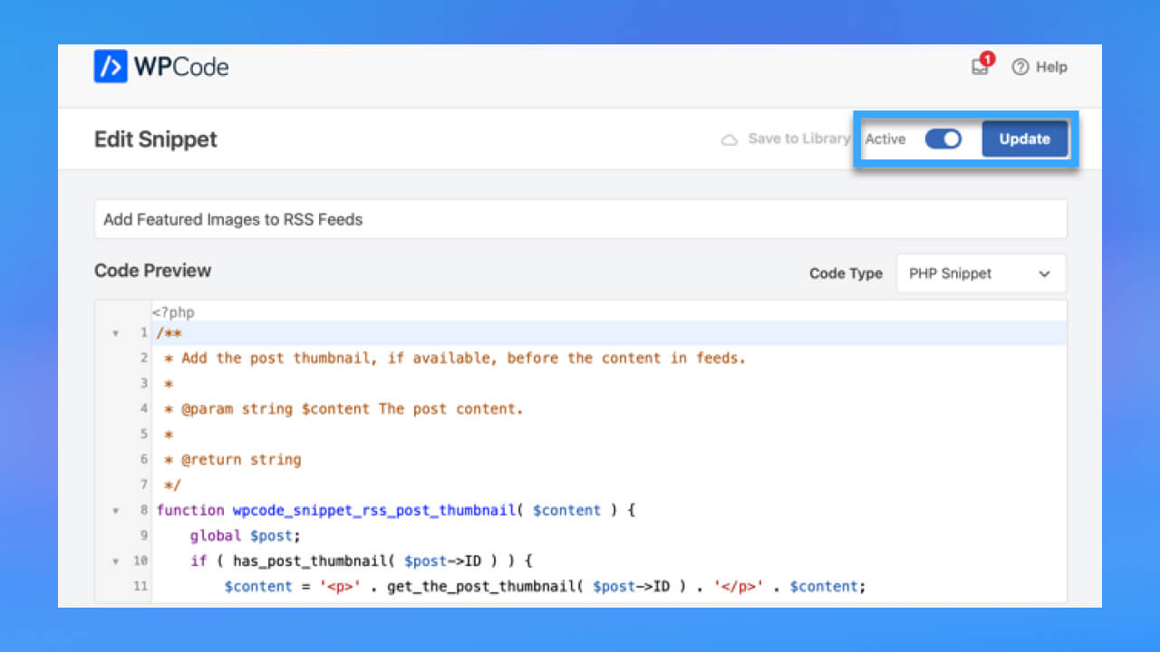Open the notifications inbox icon
1160x652 pixels.
click(981, 66)
